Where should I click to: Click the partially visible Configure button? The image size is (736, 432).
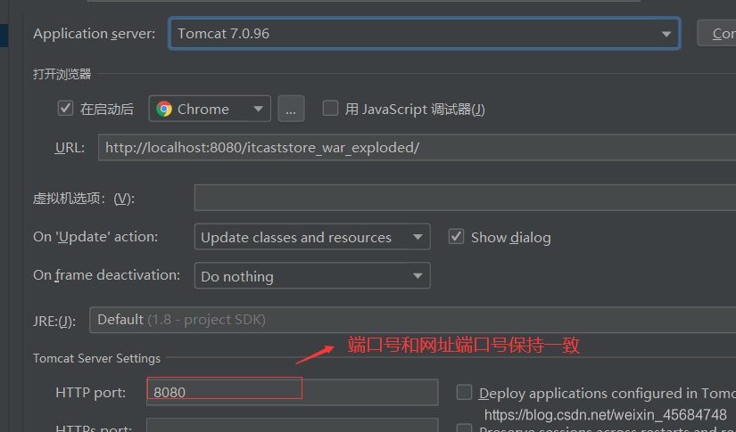(716, 34)
